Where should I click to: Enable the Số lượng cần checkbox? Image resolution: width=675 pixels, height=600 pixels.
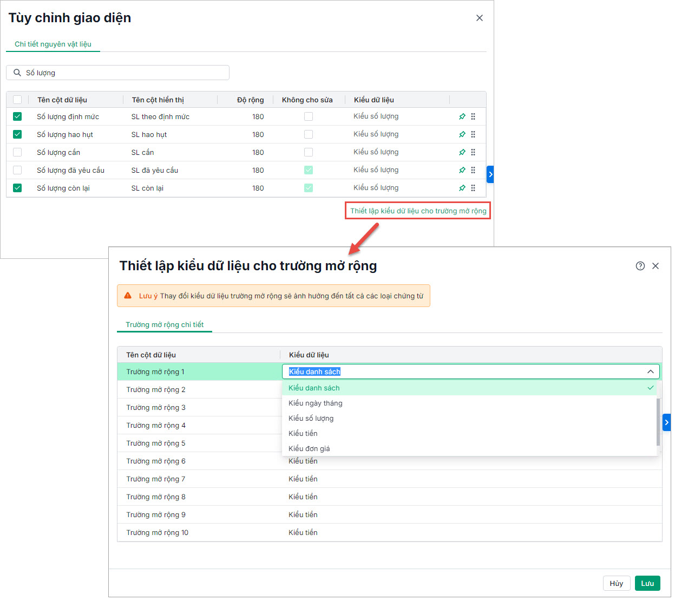17,152
